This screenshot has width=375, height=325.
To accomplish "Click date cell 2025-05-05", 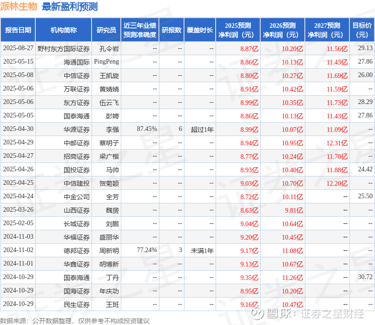I will 18,116.
